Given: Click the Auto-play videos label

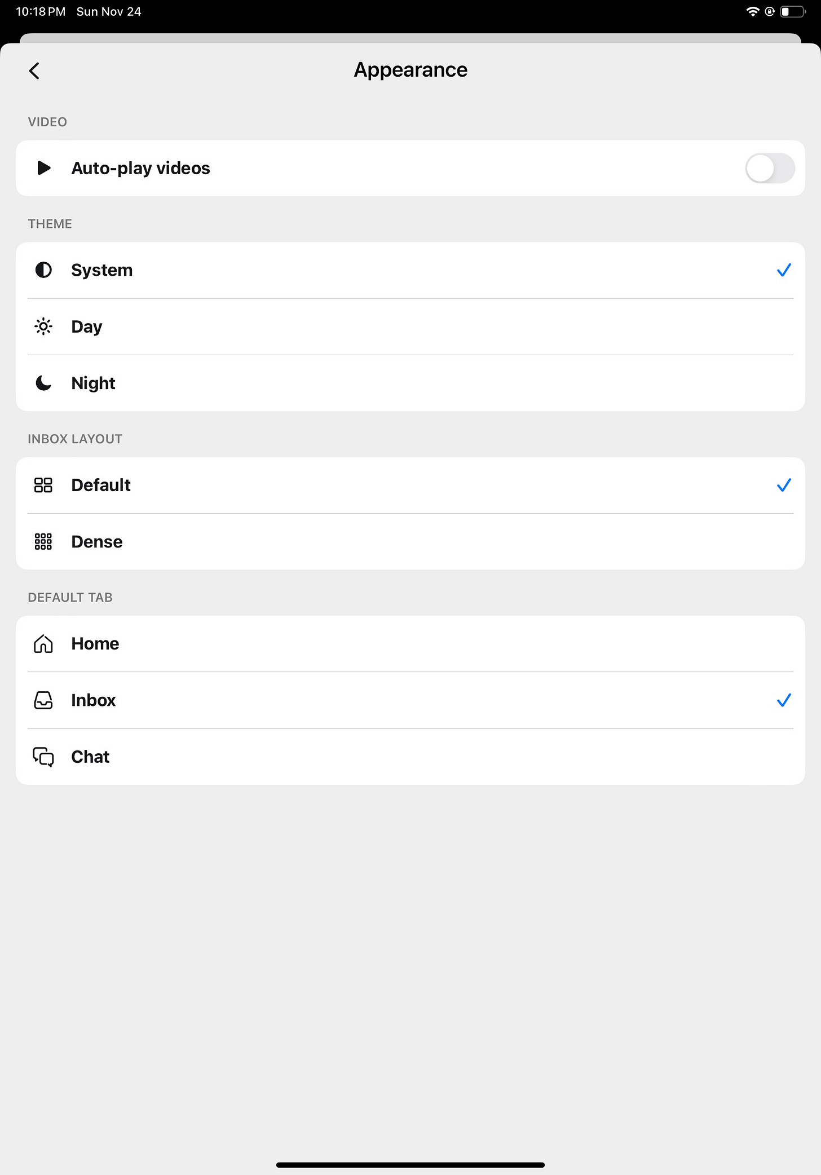Looking at the screenshot, I should pos(140,168).
